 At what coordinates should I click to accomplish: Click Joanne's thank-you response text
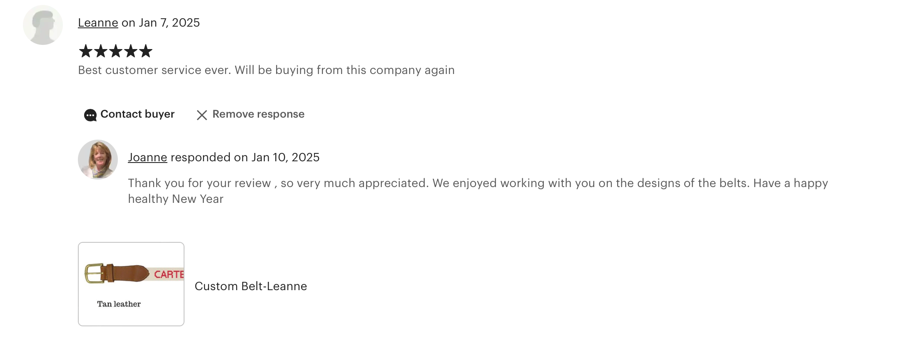[x=478, y=191]
